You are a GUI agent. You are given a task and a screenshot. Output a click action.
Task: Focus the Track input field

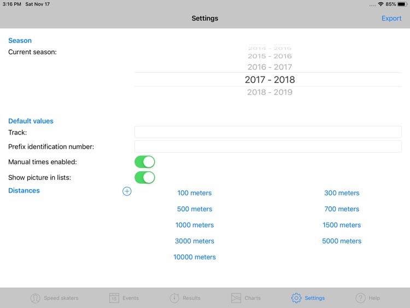click(268, 132)
